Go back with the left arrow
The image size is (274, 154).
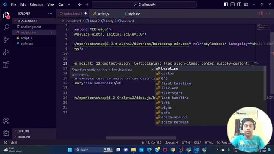tap(80, 4)
